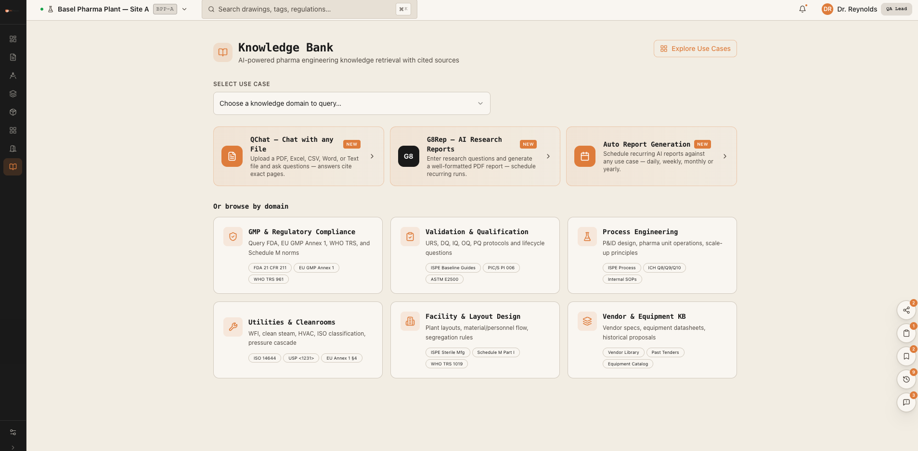Viewport: 918px width, 451px height.
Task: Open the Process Engineering domain card
Action: click(x=652, y=255)
